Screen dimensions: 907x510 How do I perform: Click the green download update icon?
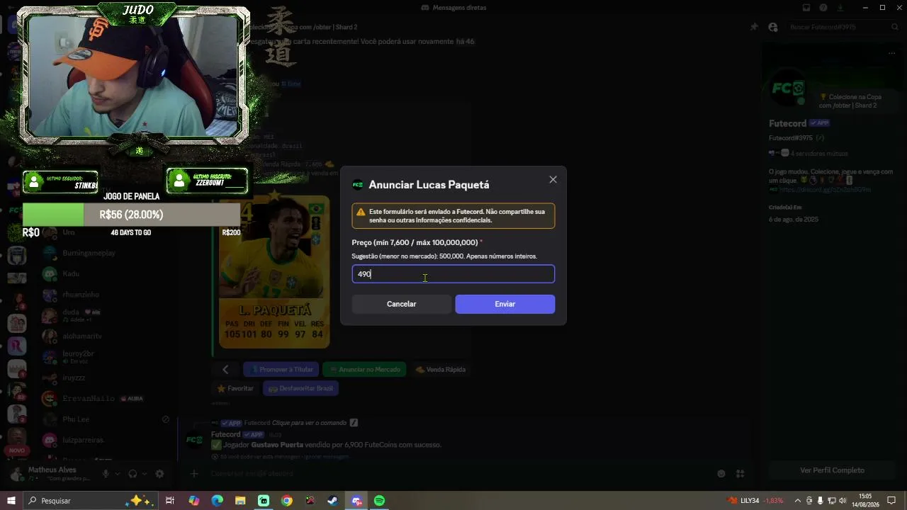tap(840, 8)
